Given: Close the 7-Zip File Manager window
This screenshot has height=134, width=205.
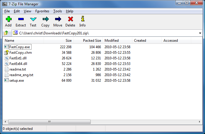Looking at the screenshot, I should pyautogui.click(x=196, y=3).
